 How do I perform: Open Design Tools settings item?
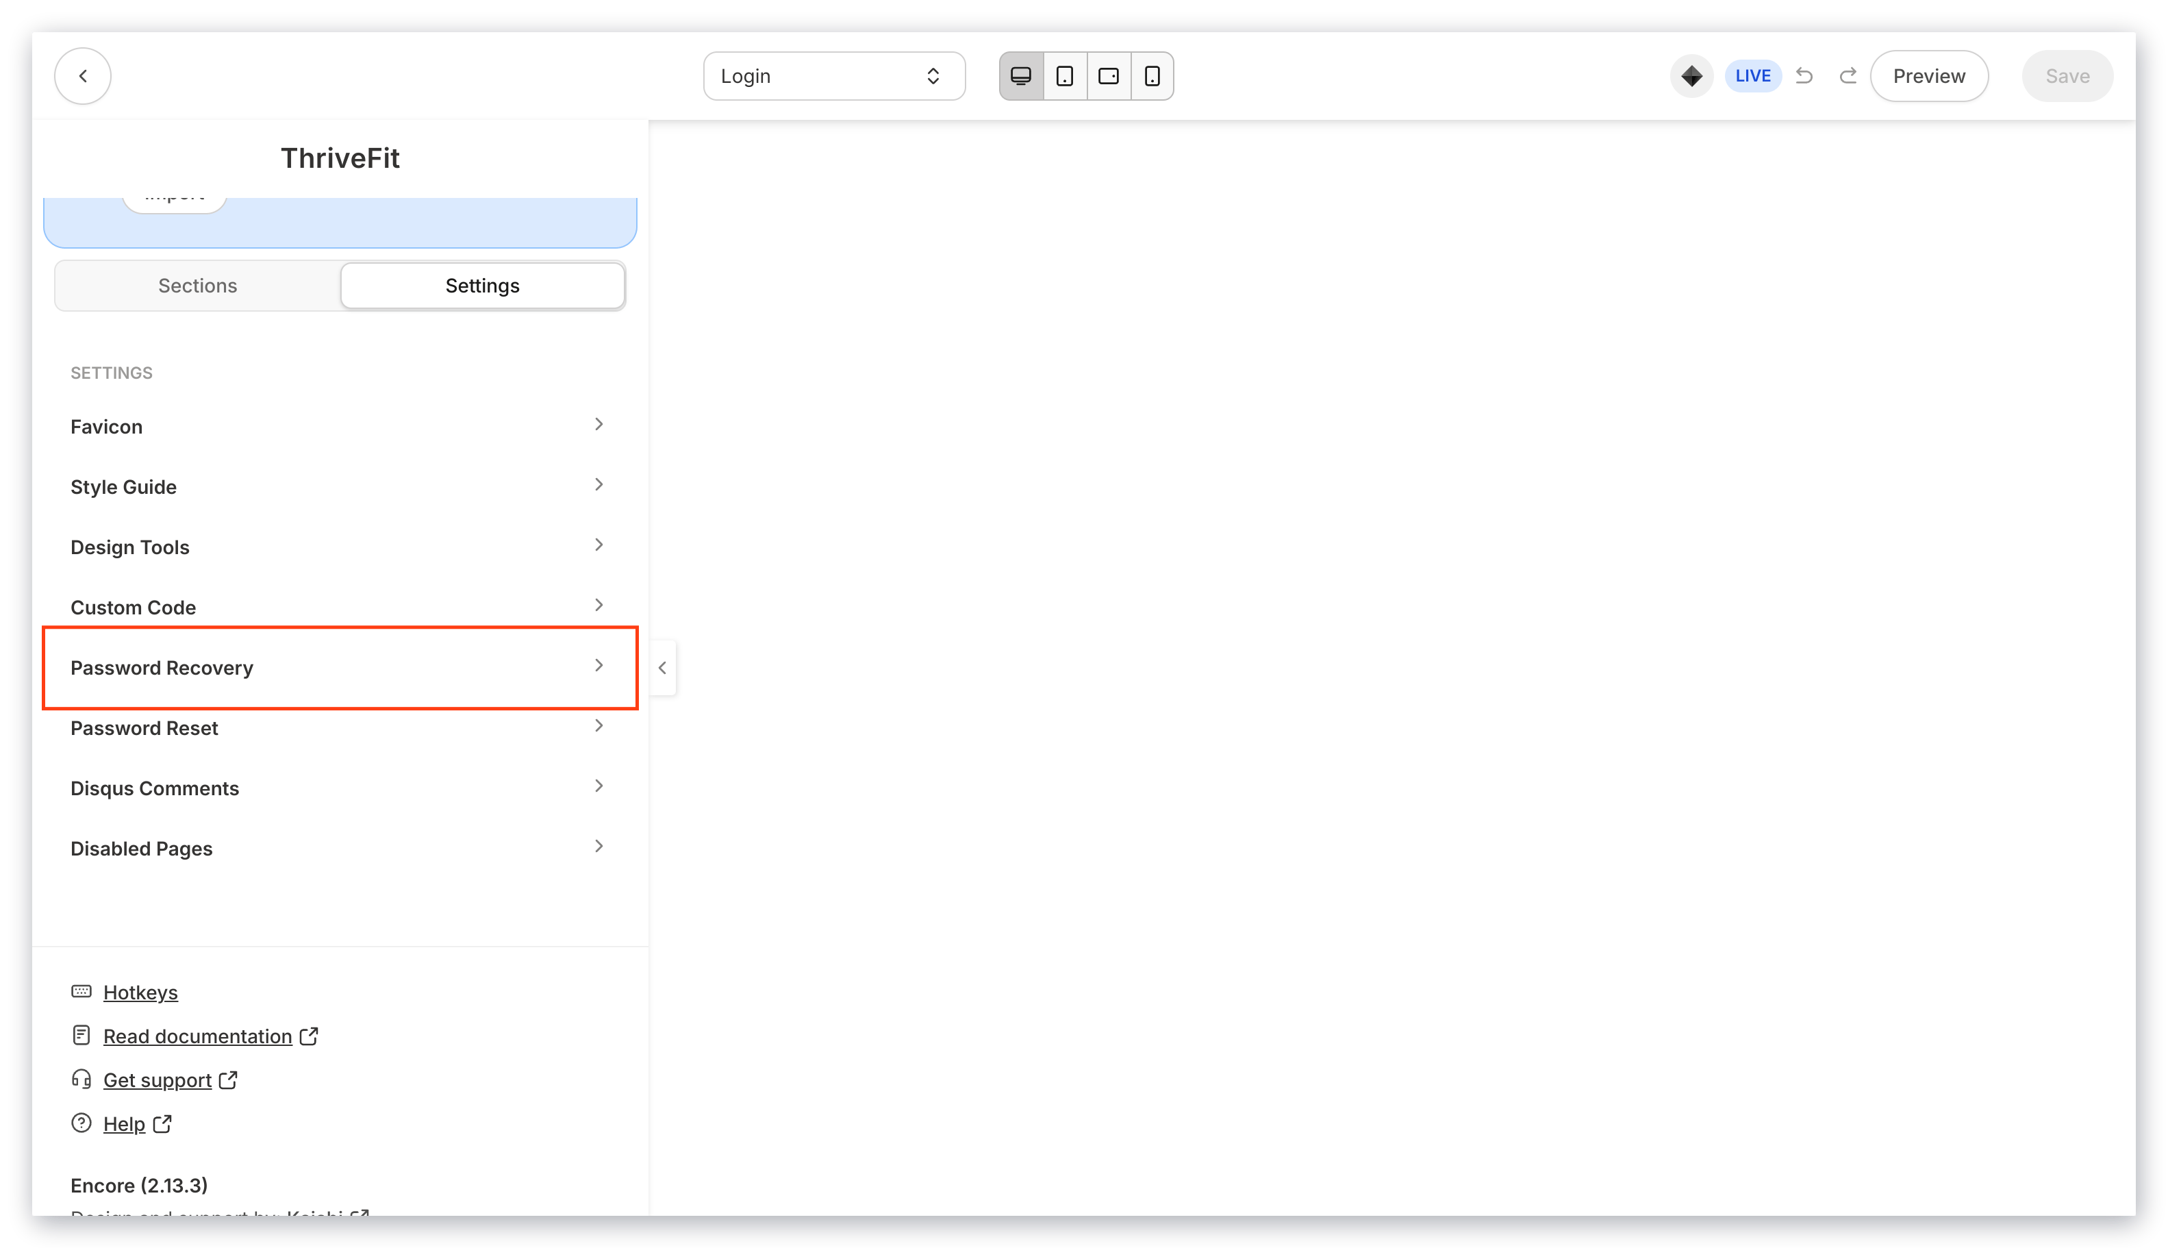[x=340, y=547]
